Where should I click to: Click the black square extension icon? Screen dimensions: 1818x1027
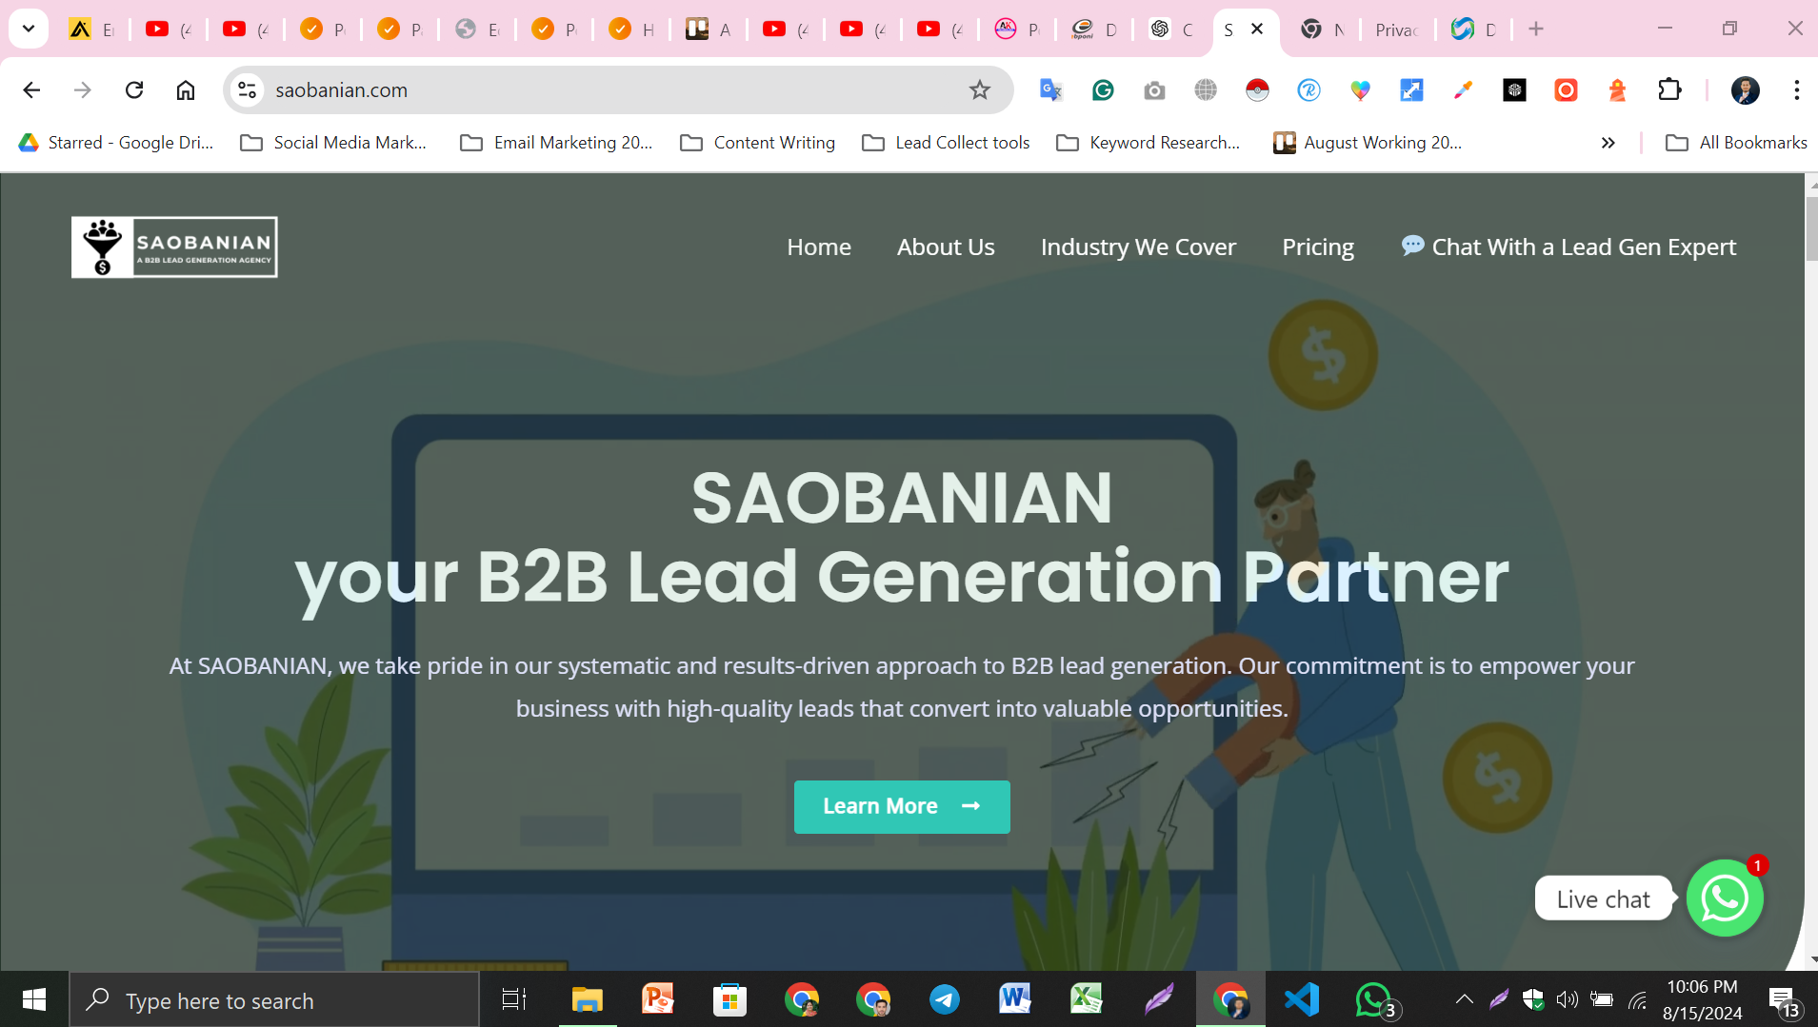click(x=1514, y=89)
